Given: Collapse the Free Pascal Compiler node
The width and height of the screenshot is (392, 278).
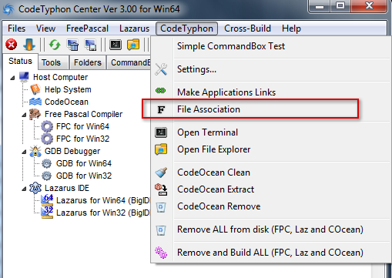Looking at the screenshot, I should coord(24,115).
